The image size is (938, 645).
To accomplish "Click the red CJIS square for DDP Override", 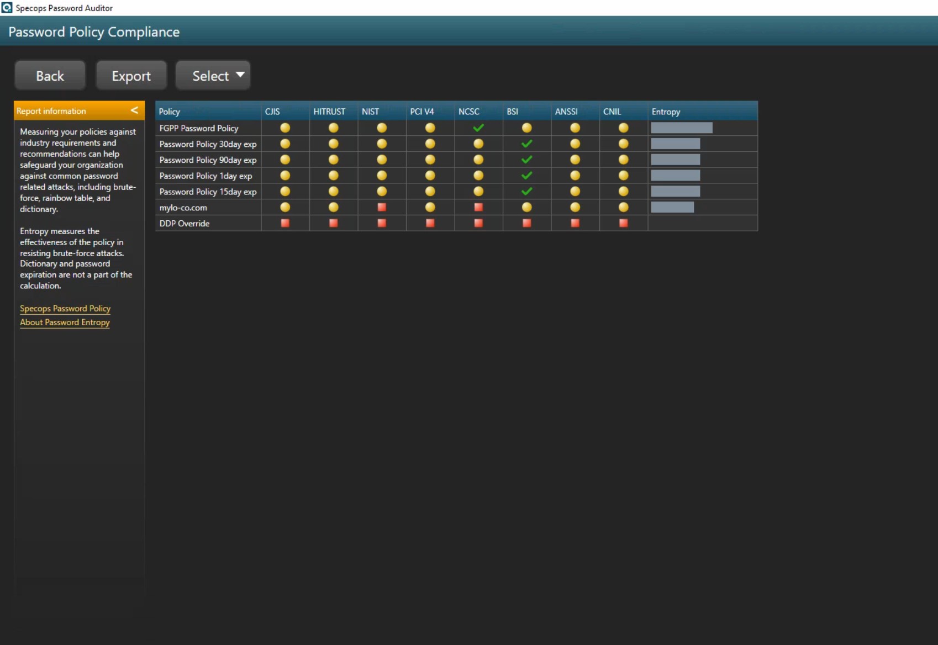I will click(285, 223).
